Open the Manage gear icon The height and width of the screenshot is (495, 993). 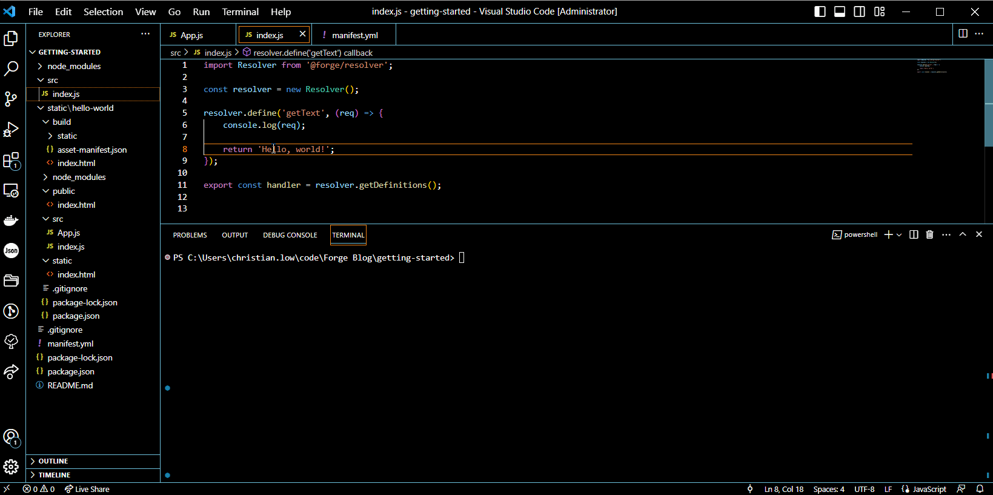click(11, 467)
